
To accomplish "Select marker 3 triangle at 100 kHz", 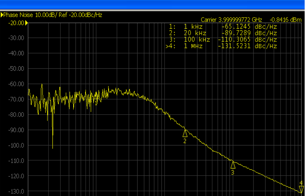I will (x=233, y=165).
